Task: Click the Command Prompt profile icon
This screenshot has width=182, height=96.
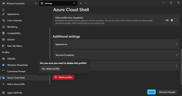Action: (x=3, y=71)
